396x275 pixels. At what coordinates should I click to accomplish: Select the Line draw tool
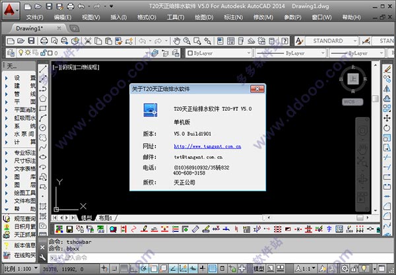(43, 68)
